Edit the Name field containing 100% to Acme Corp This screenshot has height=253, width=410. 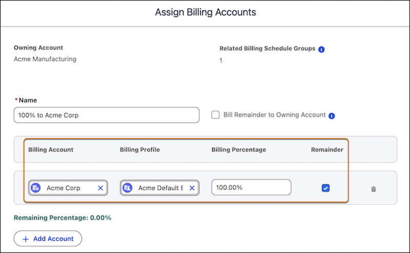[107, 115]
